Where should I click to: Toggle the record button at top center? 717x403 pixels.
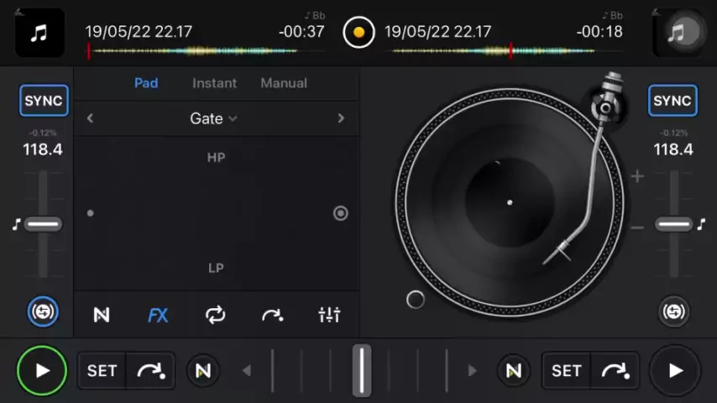click(x=358, y=33)
